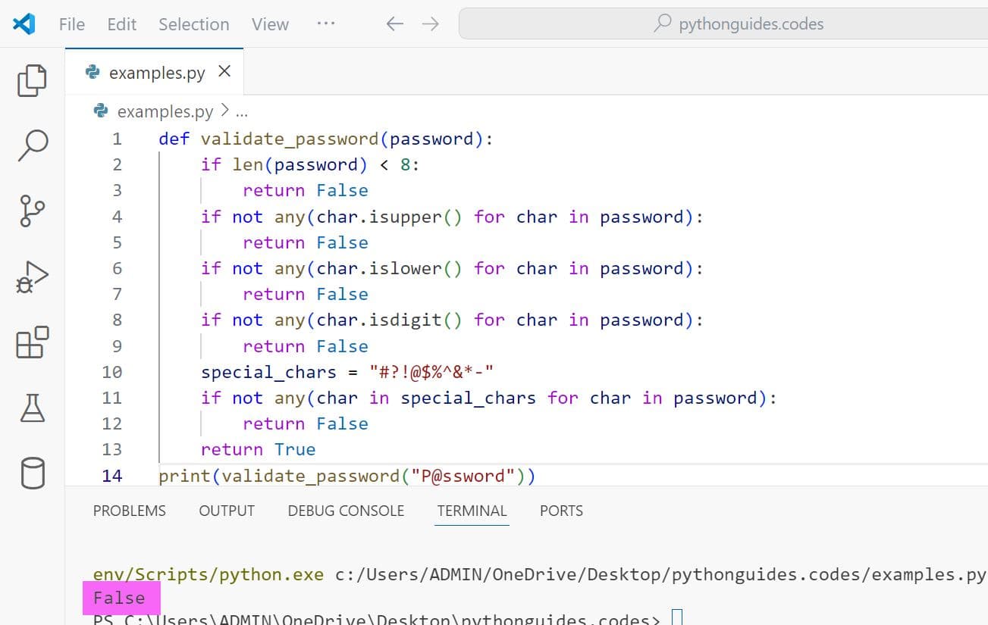Screen dimensions: 988x625
Task: Open the Search view in activity bar
Action: pyautogui.click(x=32, y=145)
